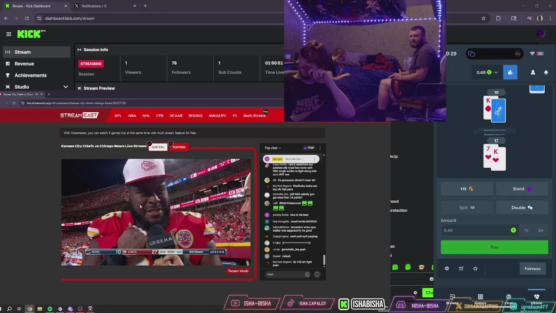
Task: Open the NHL category on StreamEast
Action: point(146,116)
